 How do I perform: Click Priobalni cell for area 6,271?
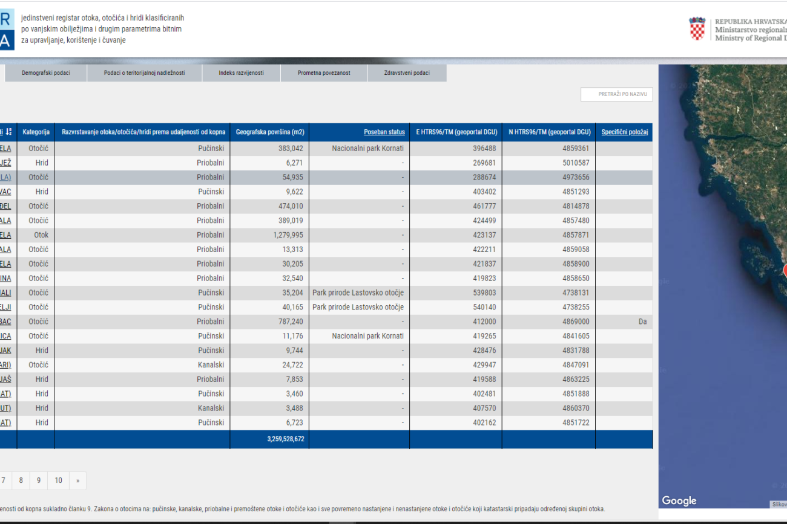coord(210,163)
